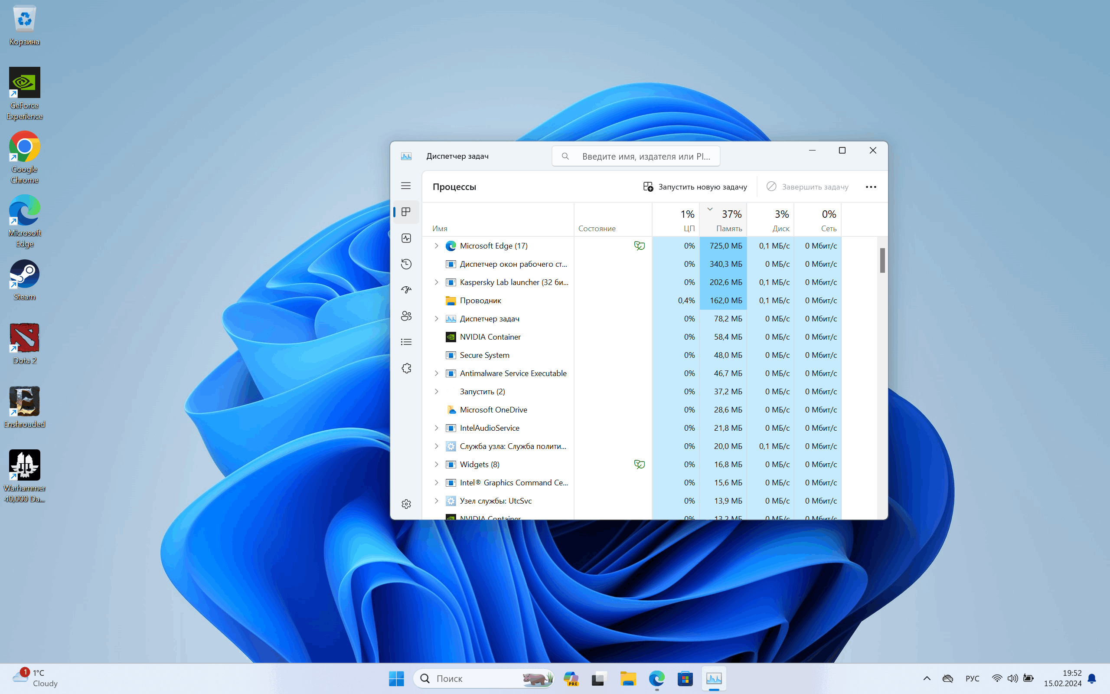Select the Secure System process row
Viewport: 1110px width, 694px height.
[x=632, y=355]
